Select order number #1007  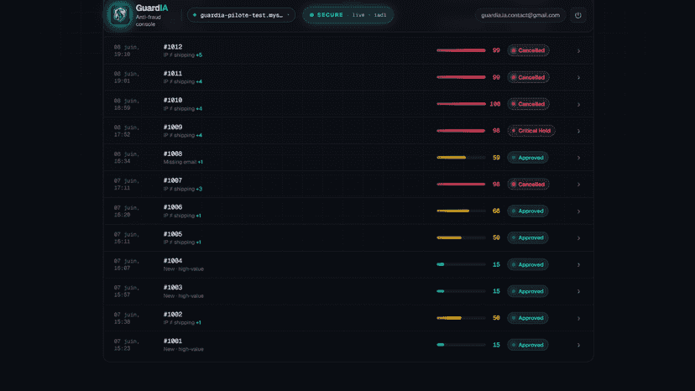[173, 180]
